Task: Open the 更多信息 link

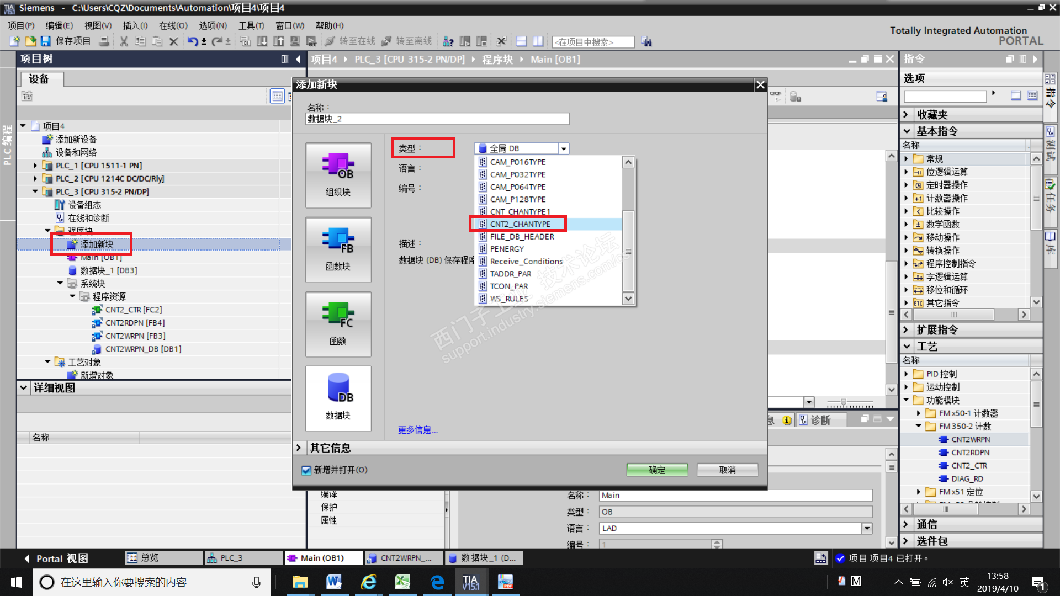Action: (417, 430)
